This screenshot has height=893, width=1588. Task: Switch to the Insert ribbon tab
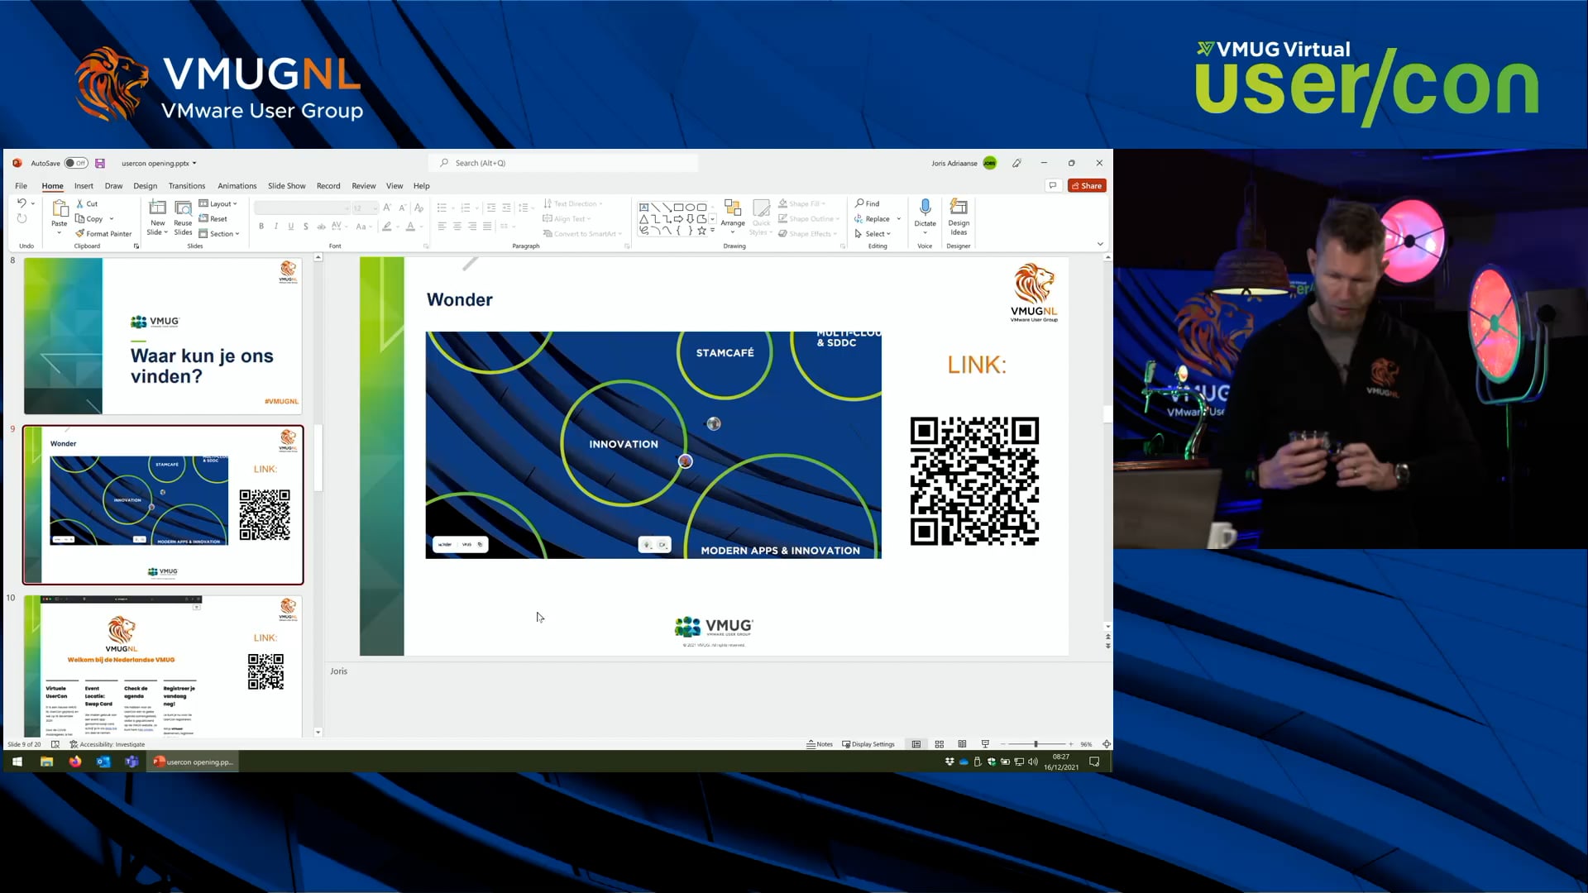coord(84,185)
